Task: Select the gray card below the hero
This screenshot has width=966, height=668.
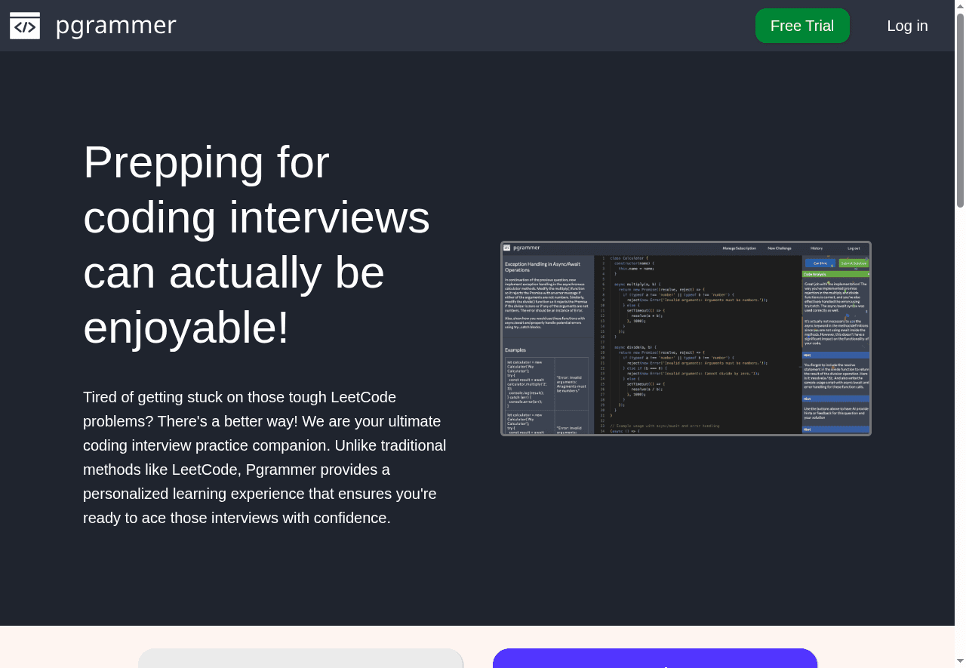Action: click(x=300, y=657)
